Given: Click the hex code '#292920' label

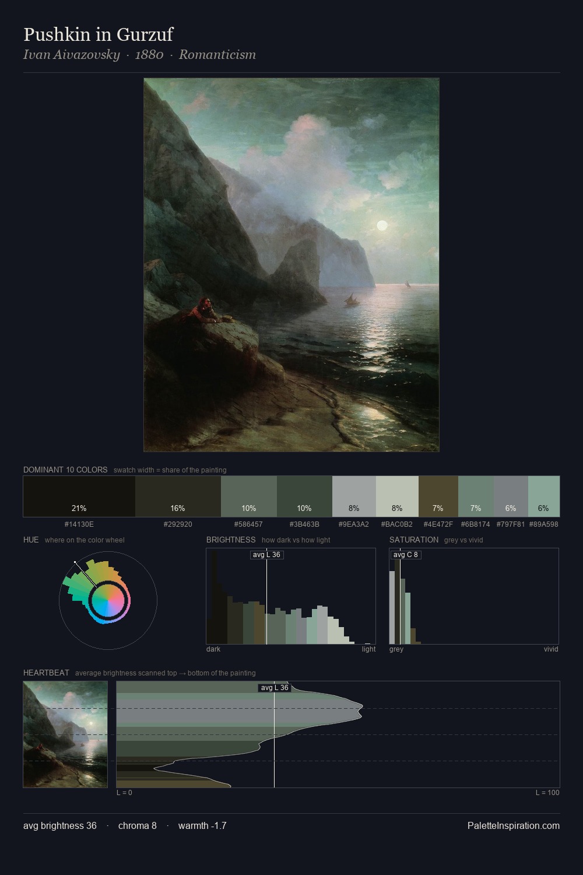Looking at the screenshot, I should pyautogui.click(x=178, y=524).
